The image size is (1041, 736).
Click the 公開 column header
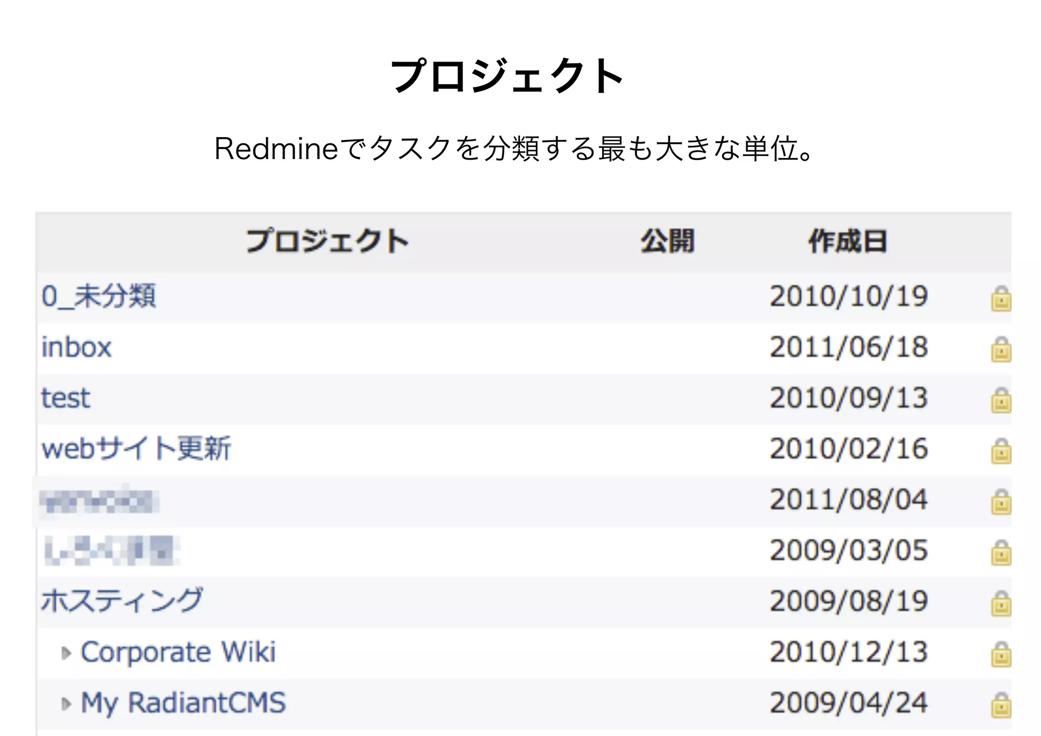point(667,241)
